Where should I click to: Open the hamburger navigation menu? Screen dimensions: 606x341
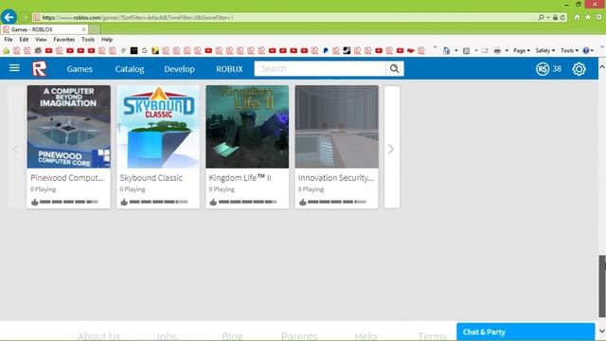pos(14,68)
